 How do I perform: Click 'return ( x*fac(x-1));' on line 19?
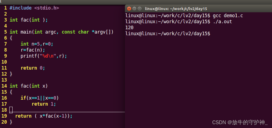click(x=44, y=116)
